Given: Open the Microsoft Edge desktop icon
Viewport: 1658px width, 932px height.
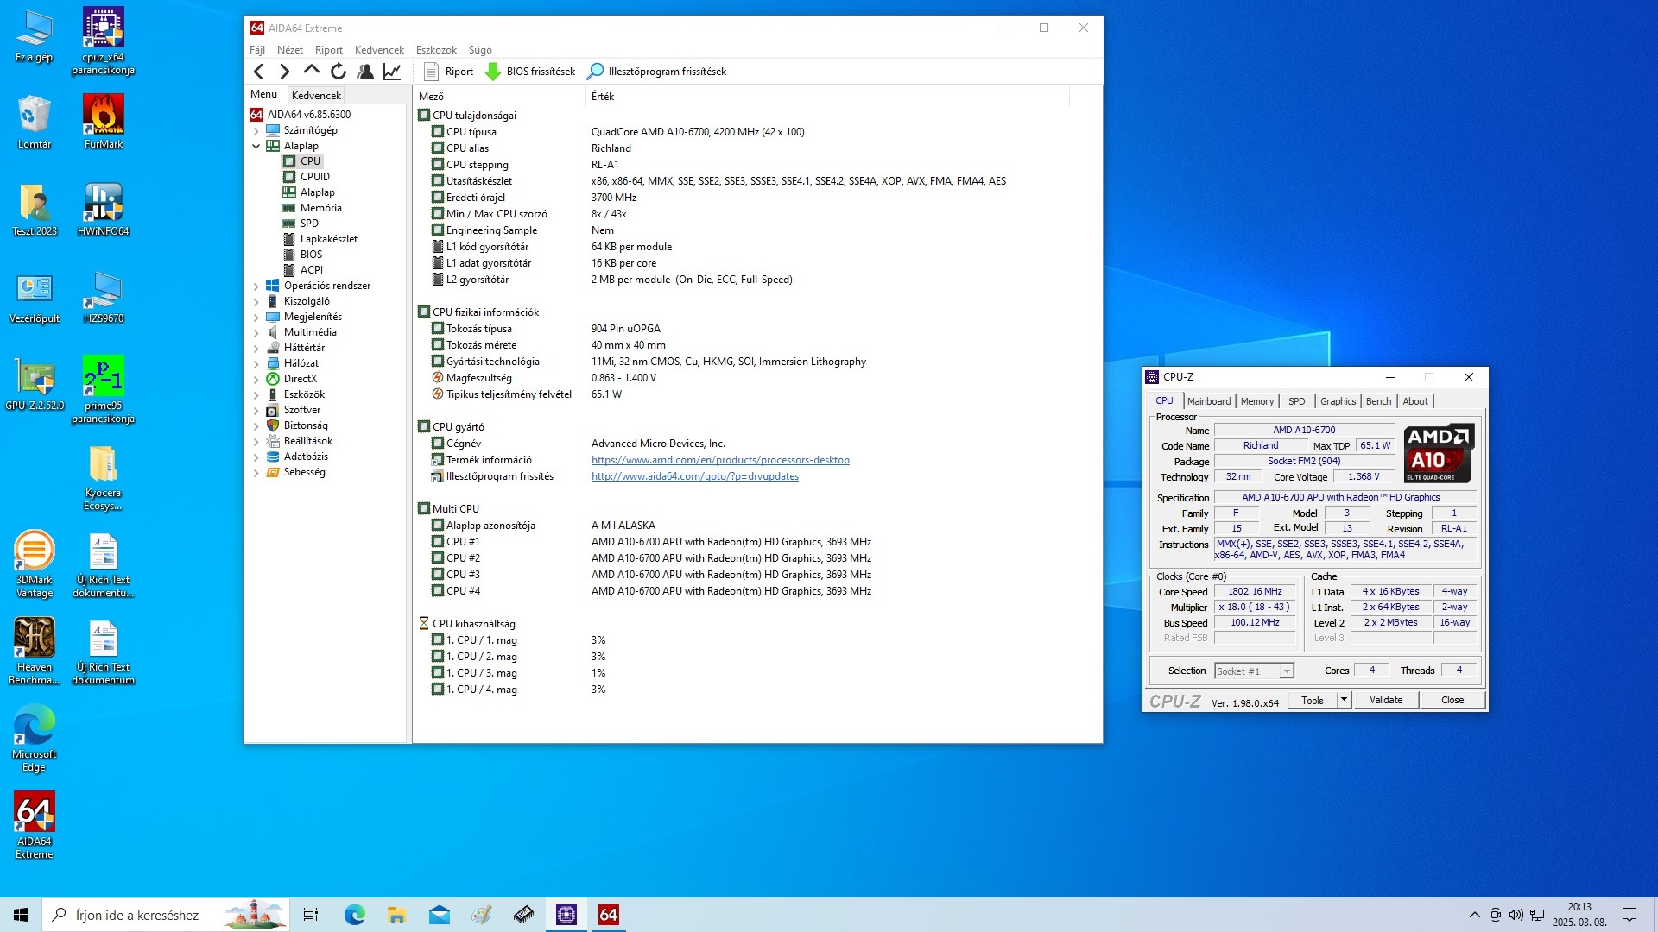Looking at the screenshot, I should pyautogui.click(x=35, y=738).
